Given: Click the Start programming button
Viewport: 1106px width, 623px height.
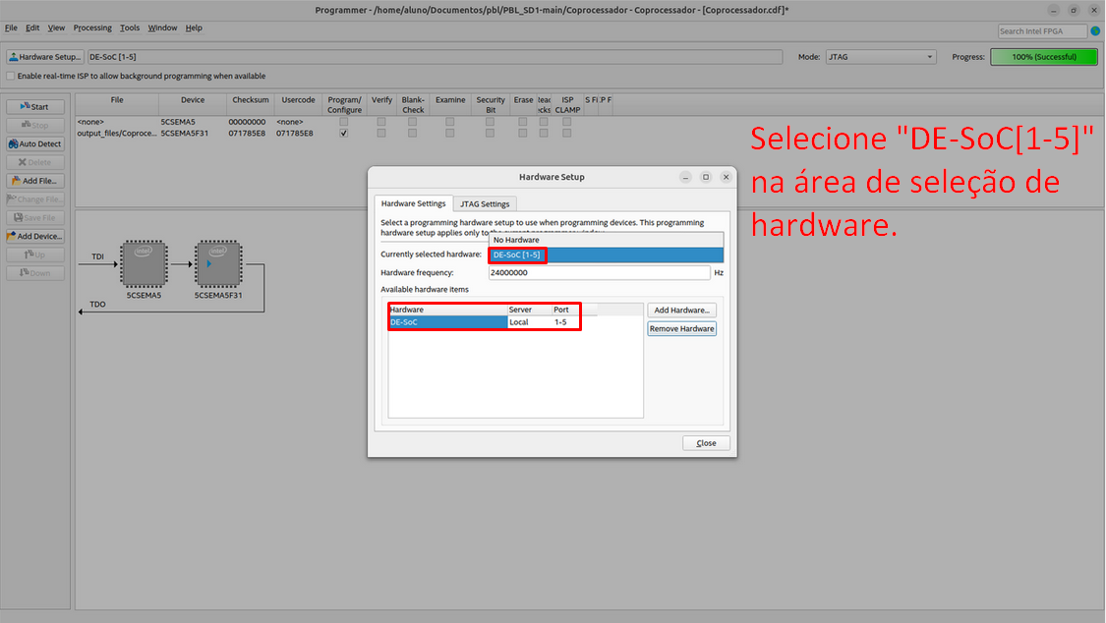Looking at the screenshot, I should pos(35,107).
